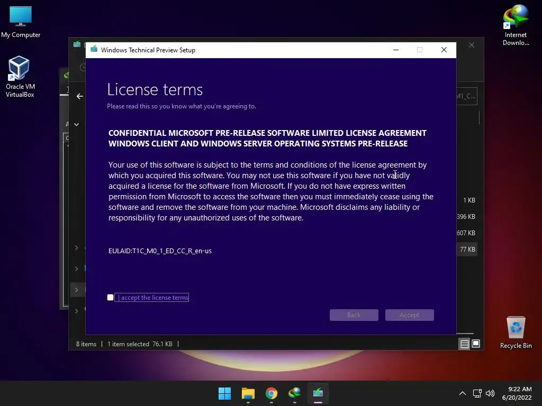Image resolution: width=542 pixels, height=406 pixels.
Task: Click the back arrow in File Explorer
Action: pyautogui.click(x=80, y=96)
